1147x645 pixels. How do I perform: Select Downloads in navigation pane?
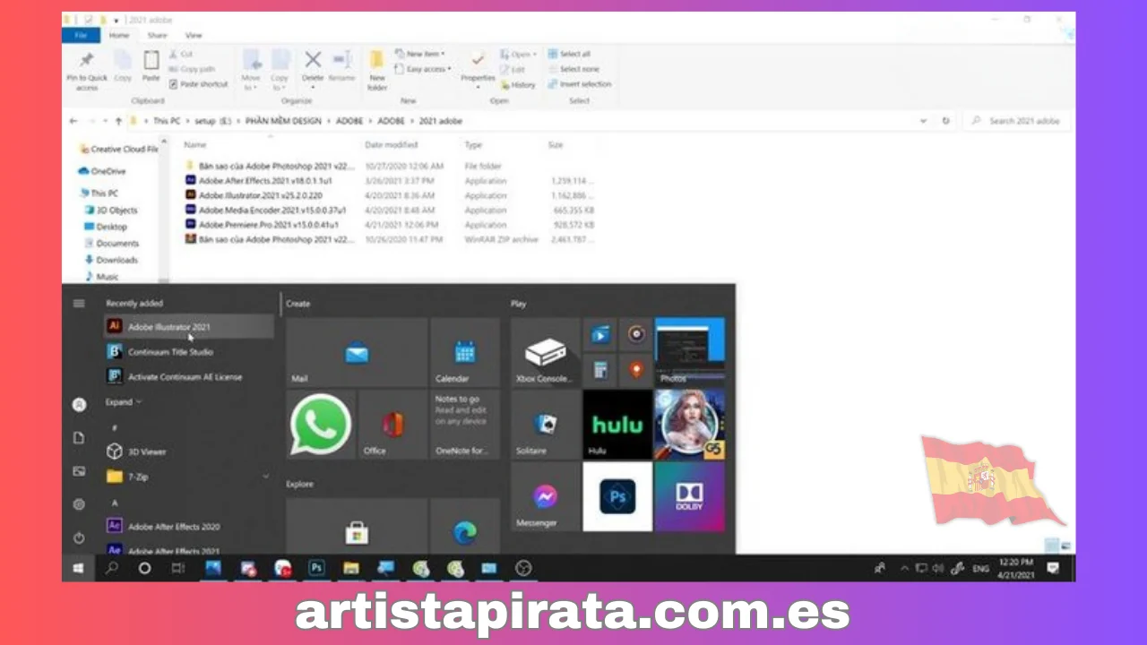(x=111, y=260)
